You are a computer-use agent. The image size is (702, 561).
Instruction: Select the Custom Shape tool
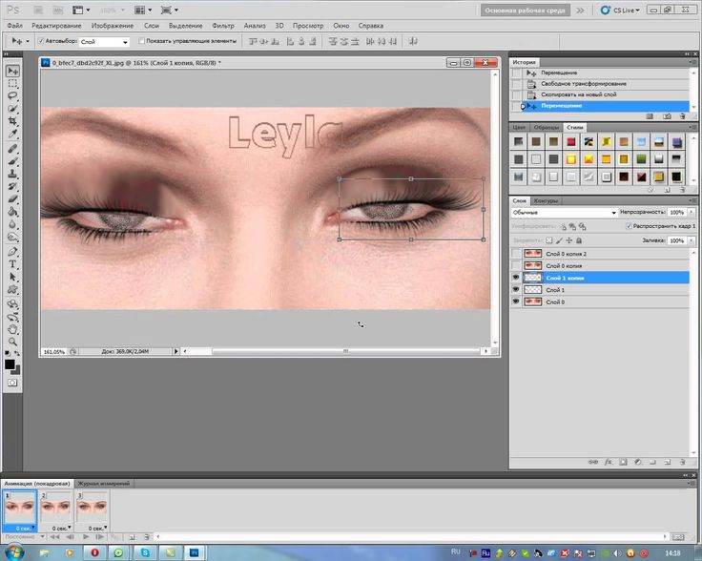12,289
